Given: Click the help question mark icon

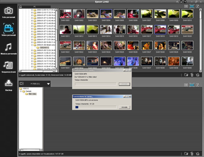Looking at the screenshot, I should point(185,2).
